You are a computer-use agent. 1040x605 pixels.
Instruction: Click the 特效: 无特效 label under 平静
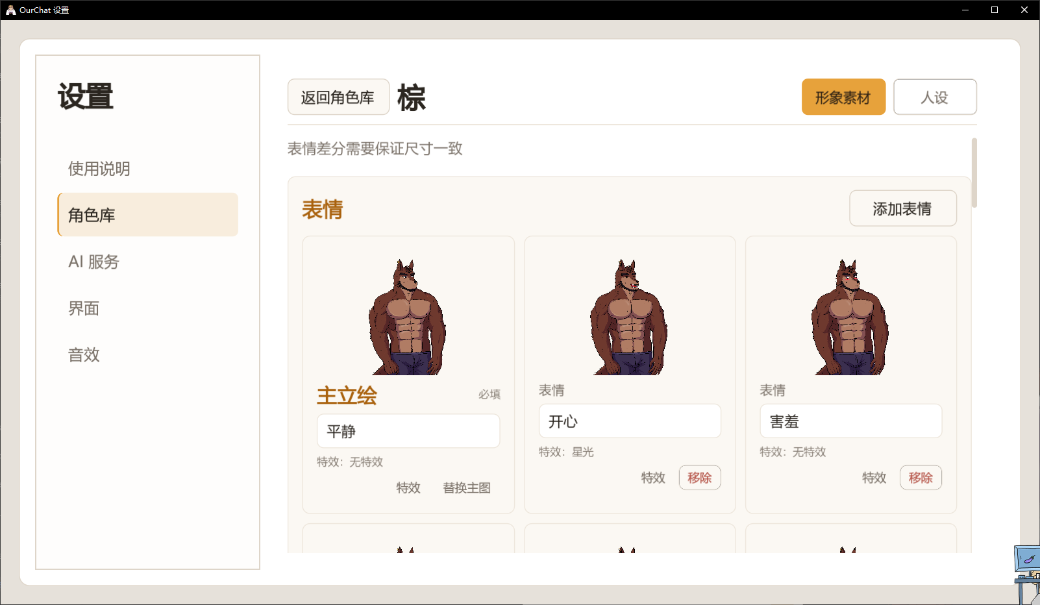click(x=350, y=462)
